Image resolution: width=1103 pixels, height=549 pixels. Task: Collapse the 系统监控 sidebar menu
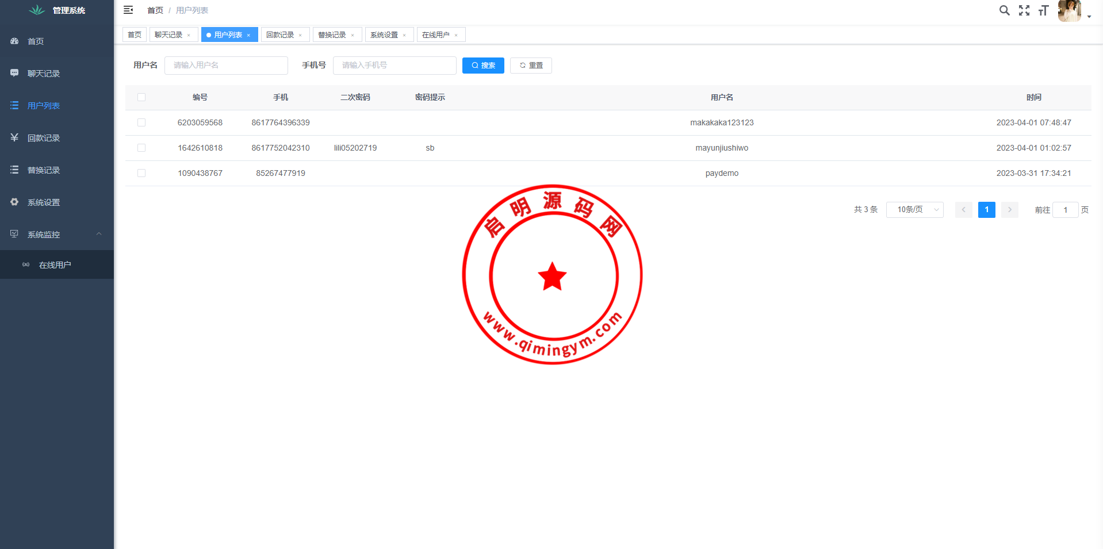point(99,234)
